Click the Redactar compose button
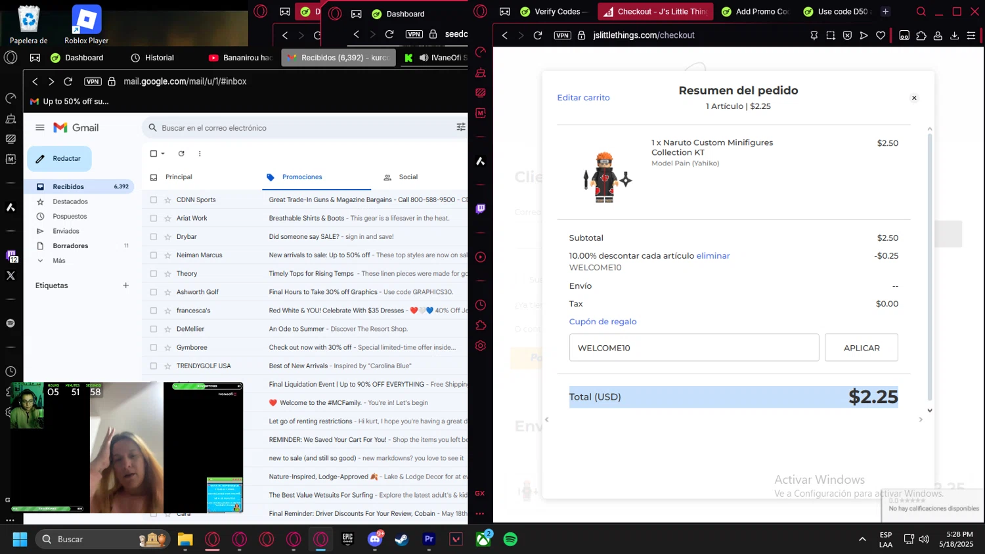This screenshot has height=554, width=985. pos(59,159)
